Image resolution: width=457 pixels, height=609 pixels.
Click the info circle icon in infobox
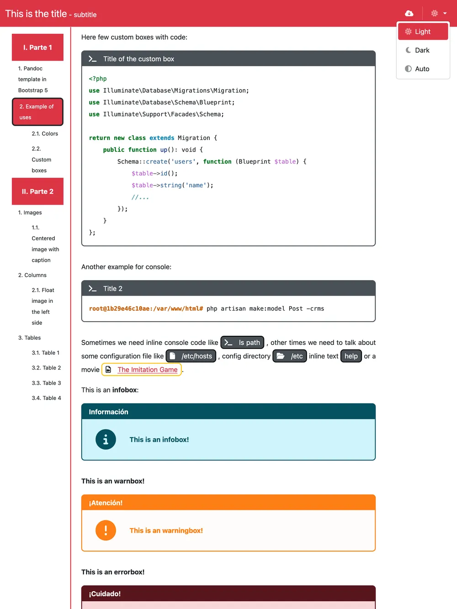coord(106,440)
